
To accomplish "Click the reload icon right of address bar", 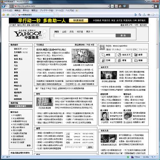I will [x=112, y=6].
